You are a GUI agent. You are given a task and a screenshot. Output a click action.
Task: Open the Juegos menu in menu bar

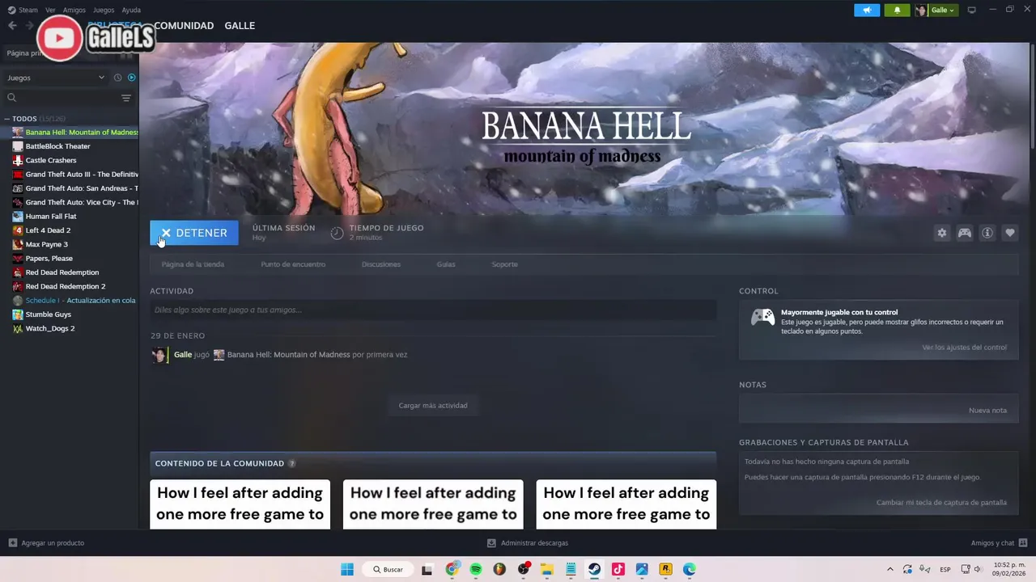coord(104,10)
